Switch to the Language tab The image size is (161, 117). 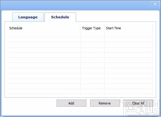(x=28, y=17)
